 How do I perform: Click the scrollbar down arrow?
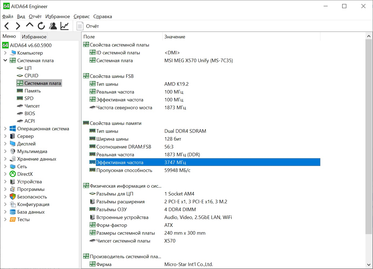click(x=369, y=265)
